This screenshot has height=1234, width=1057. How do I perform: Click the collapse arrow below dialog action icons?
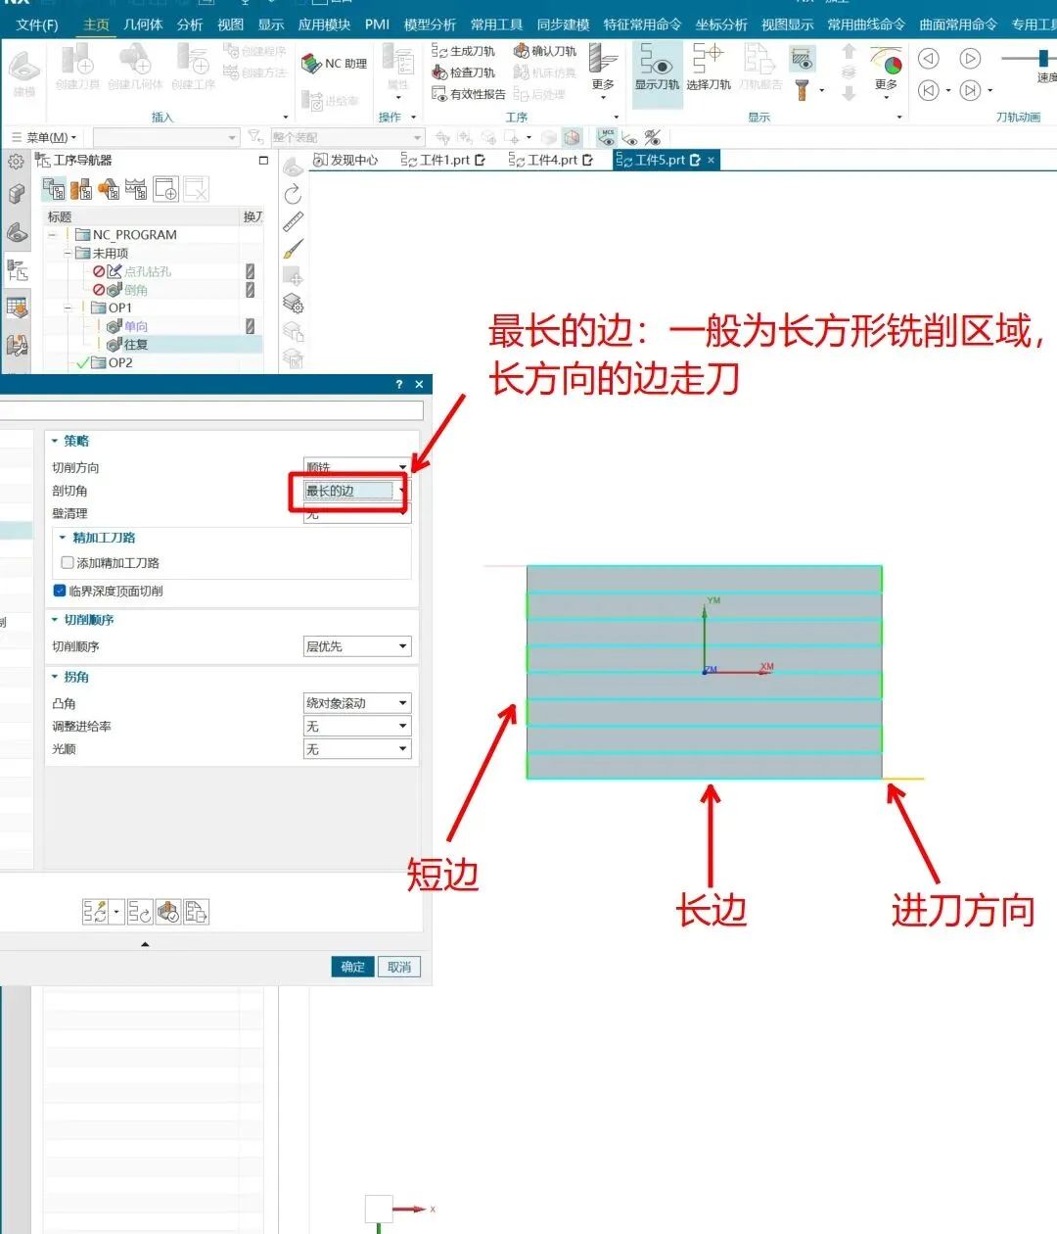(x=145, y=944)
